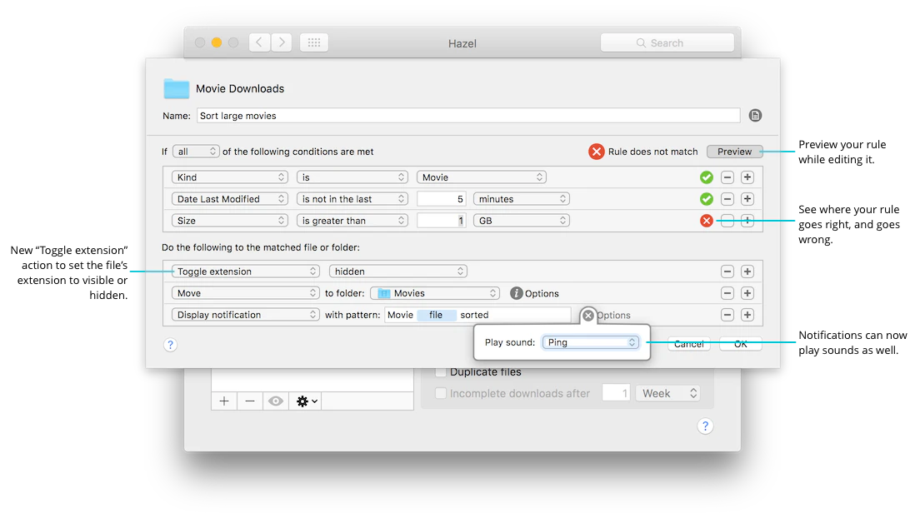Remove the Kind condition with minus
Viewport: 920px width, 518px height.
[x=727, y=177]
